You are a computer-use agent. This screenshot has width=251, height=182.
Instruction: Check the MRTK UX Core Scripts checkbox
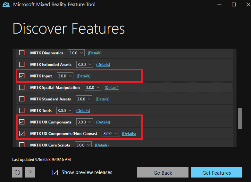tap(22, 145)
